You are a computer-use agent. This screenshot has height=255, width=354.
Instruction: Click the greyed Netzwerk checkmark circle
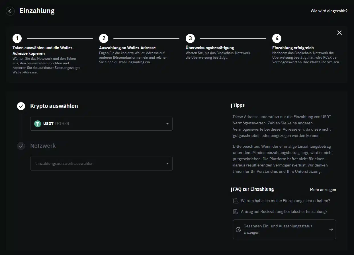21,146
